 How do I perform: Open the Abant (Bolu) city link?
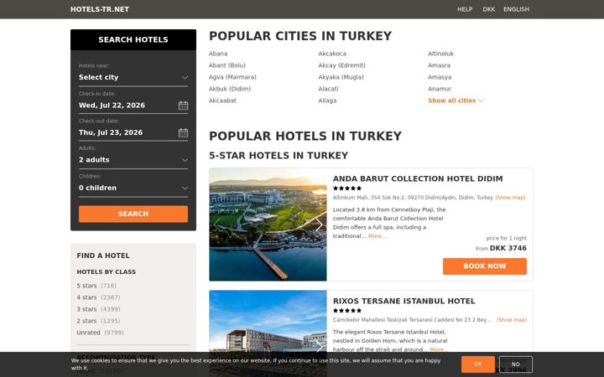pos(227,65)
